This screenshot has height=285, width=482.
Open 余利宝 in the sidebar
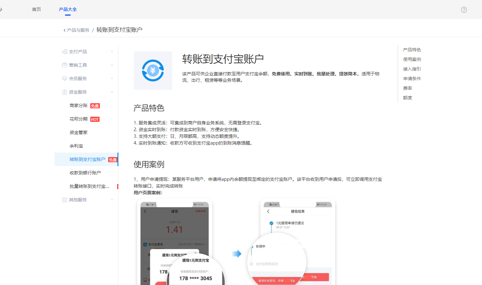(76, 146)
